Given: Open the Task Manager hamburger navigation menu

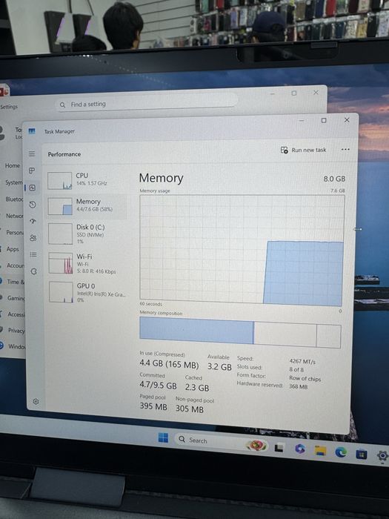Looking at the screenshot, I should (x=32, y=153).
